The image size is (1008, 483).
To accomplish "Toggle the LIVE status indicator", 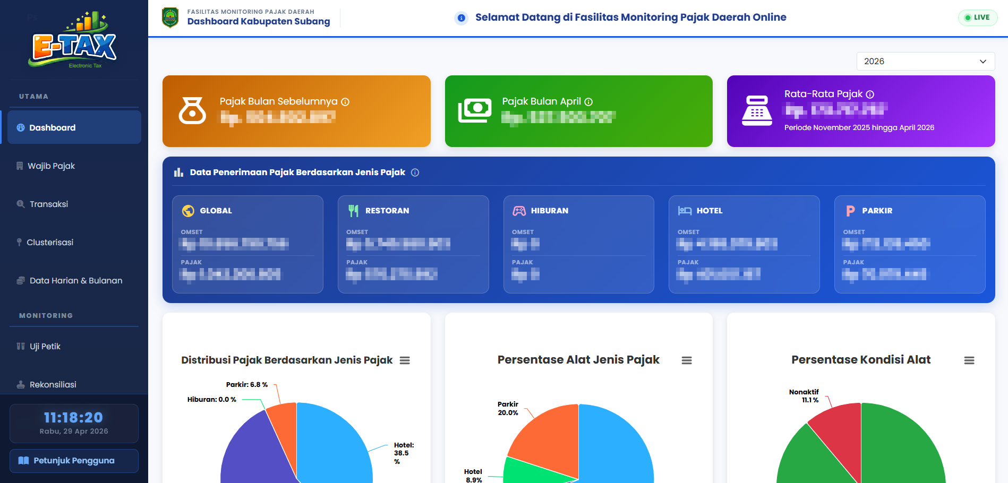I will pos(978,17).
